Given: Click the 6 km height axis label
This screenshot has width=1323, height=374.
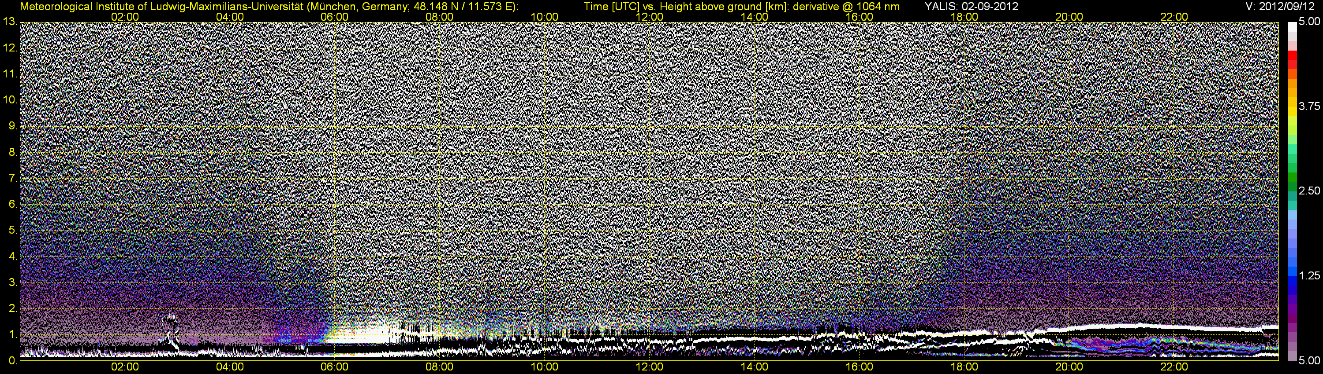Looking at the screenshot, I should [x=13, y=205].
